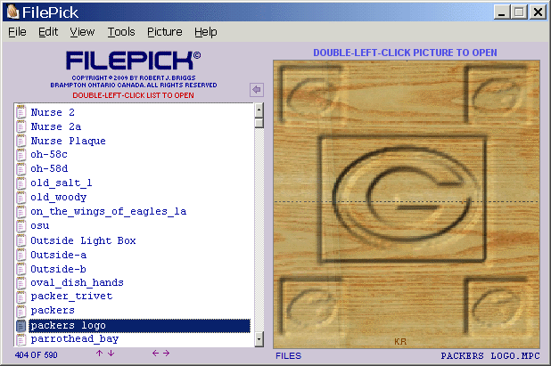This screenshot has width=551, height=366.
Task: Select the 'Outside Light Box' entry
Action: (x=83, y=240)
